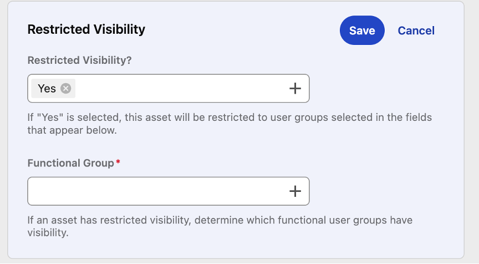The image size is (479, 264).
Task: Click the "Restricted Visibility" panel heading
Action: (x=86, y=29)
